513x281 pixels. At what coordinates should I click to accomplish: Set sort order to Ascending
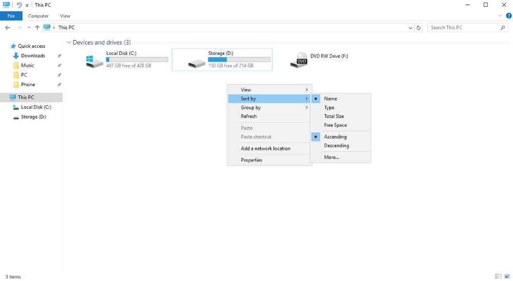[341, 137]
